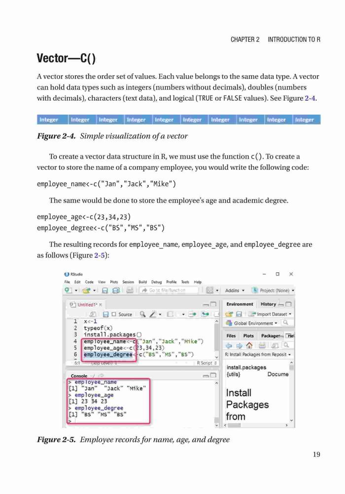Open the Debug menu

pyautogui.click(x=156, y=282)
